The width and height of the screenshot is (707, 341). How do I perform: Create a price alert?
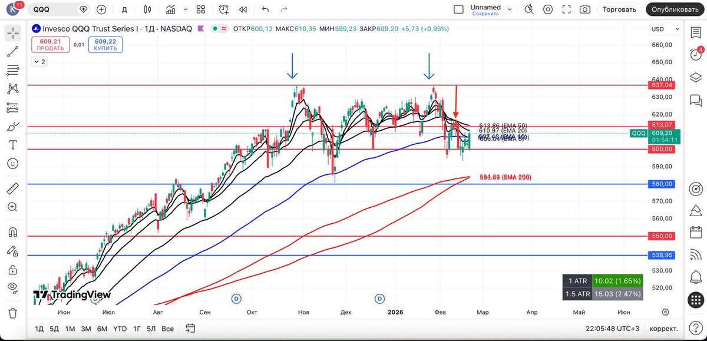point(224,9)
